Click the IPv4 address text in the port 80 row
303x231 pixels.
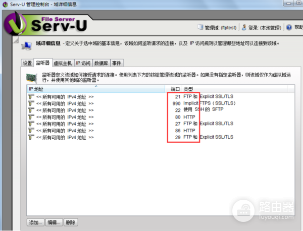[65, 117]
